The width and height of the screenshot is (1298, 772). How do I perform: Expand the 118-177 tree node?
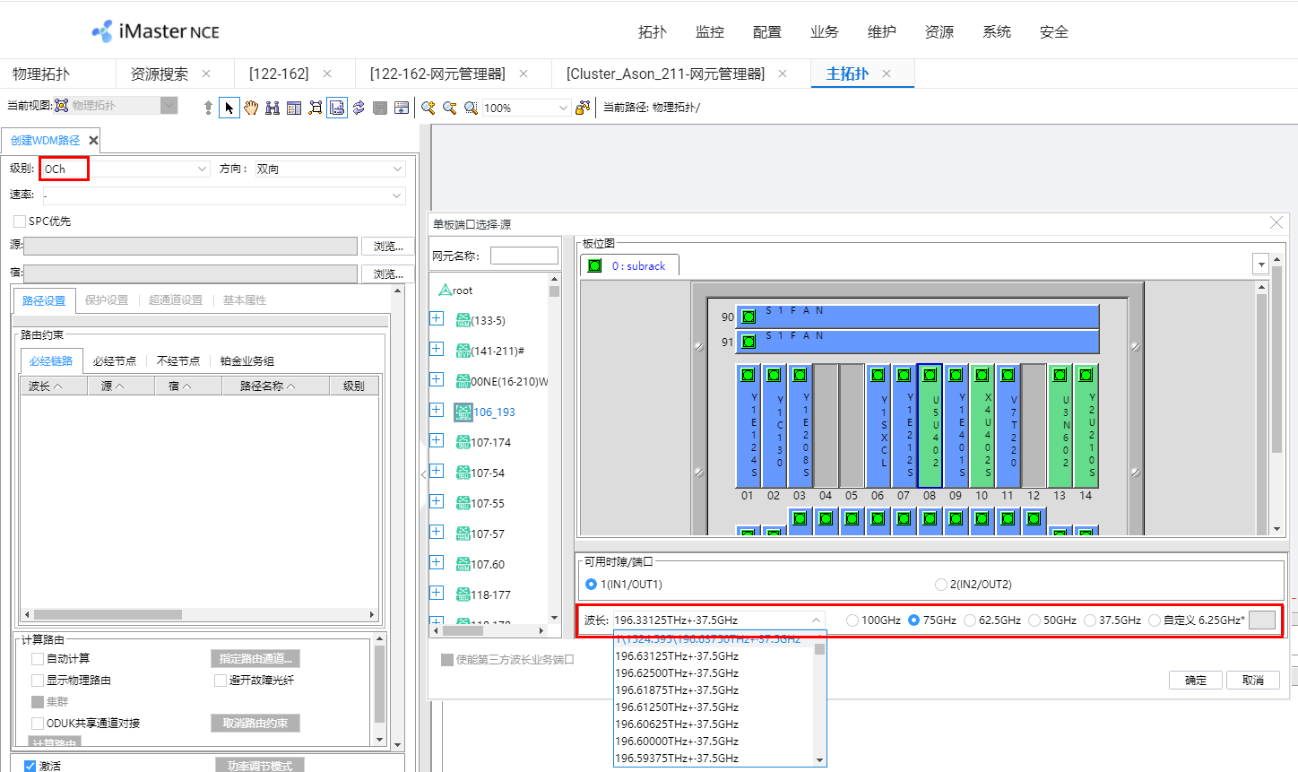(437, 593)
